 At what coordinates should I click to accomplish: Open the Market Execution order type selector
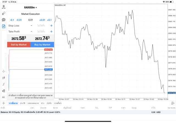31,14
